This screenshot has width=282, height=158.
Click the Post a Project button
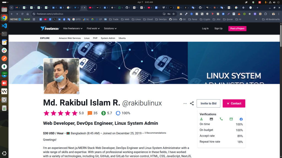(237, 29)
